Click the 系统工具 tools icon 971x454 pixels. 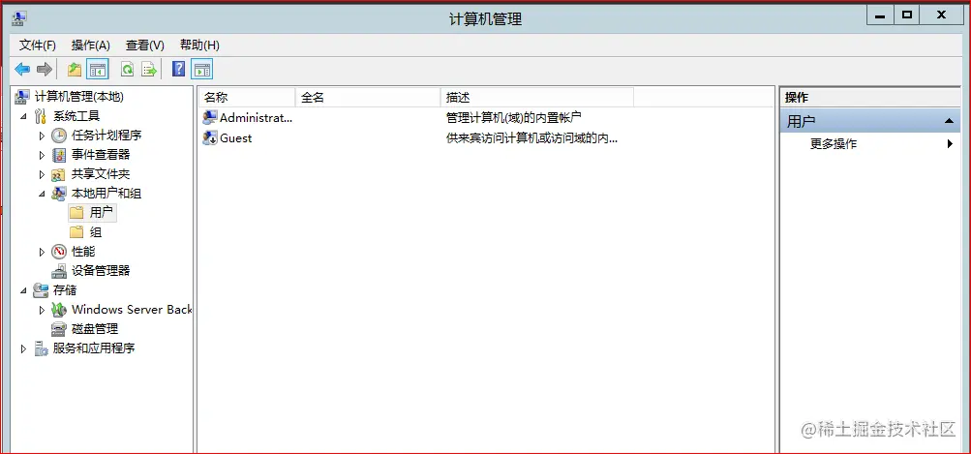click(x=41, y=116)
